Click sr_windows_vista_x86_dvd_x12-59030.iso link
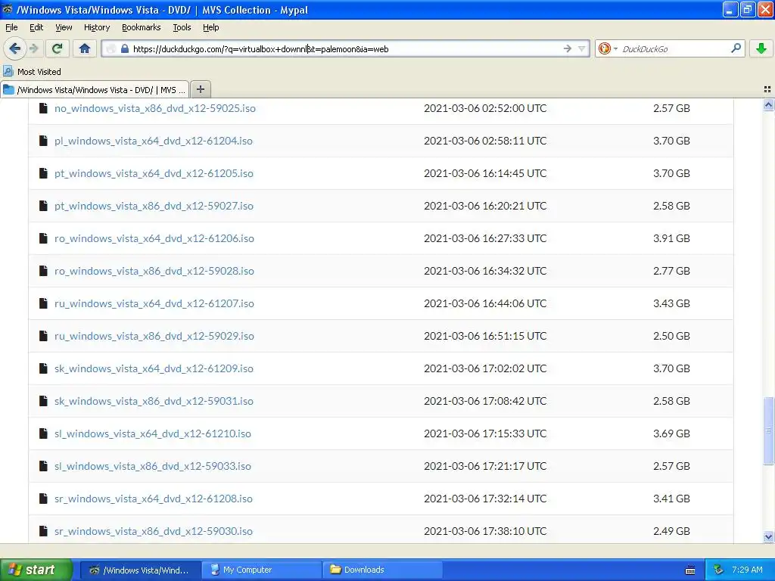Image resolution: width=775 pixels, height=581 pixels. pyautogui.click(x=153, y=532)
